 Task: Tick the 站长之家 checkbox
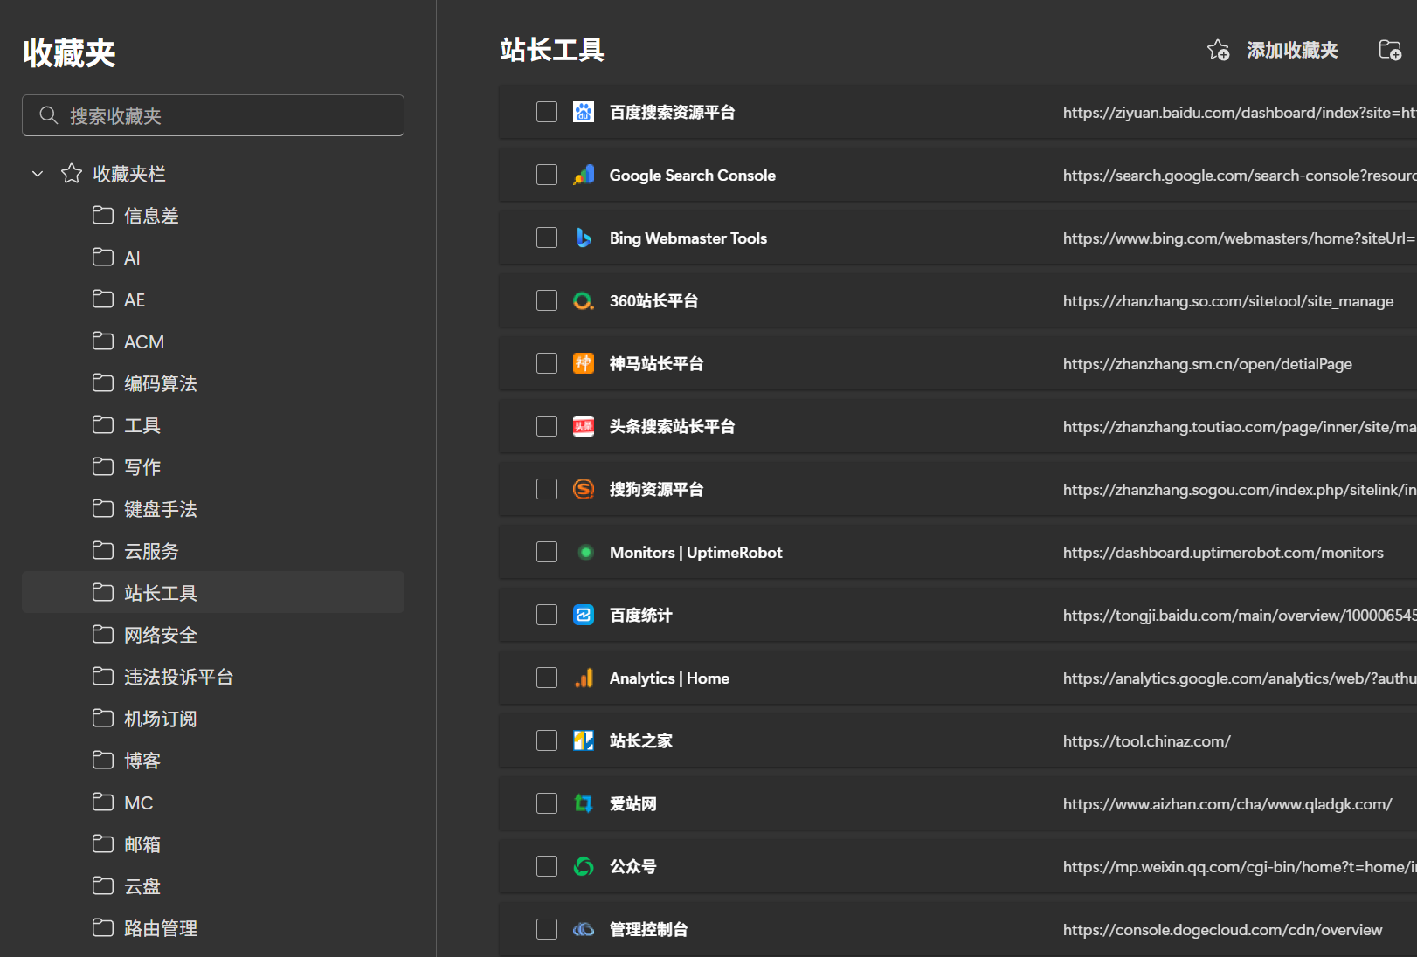(547, 740)
